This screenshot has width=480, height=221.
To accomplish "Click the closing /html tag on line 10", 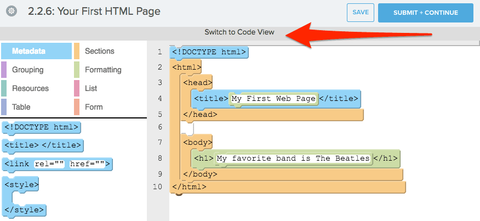I will click(x=189, y=186).
